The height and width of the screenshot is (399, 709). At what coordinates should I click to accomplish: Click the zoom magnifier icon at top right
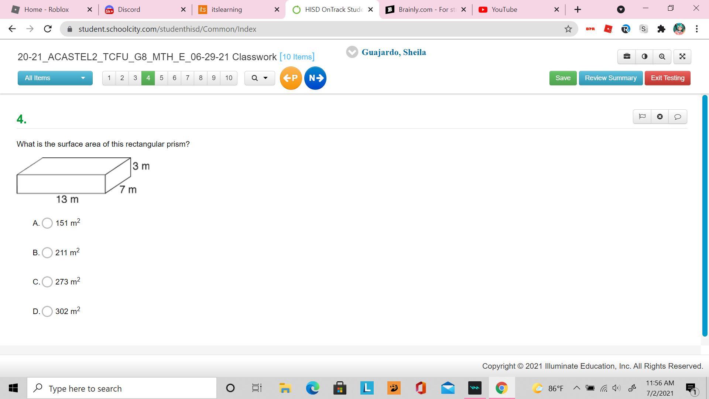pos(662,57)
